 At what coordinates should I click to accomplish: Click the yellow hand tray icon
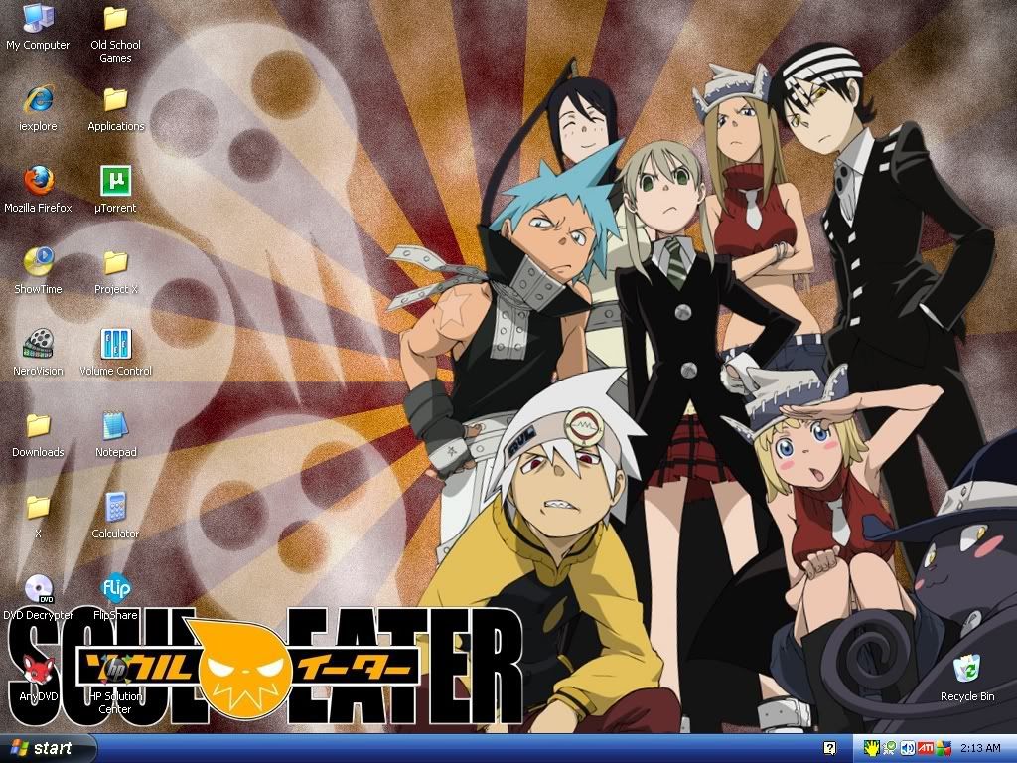[x=871, y=749]
